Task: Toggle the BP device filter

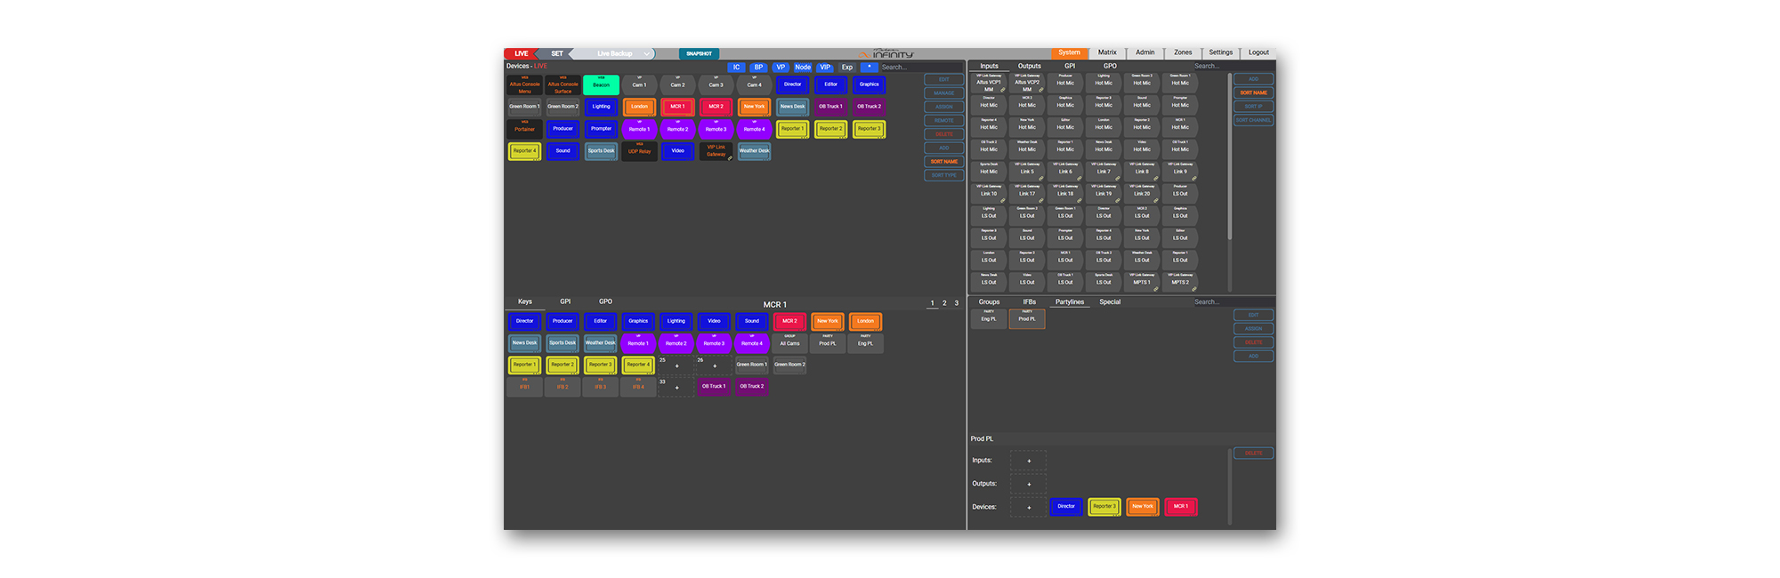Action: point(758,67)
